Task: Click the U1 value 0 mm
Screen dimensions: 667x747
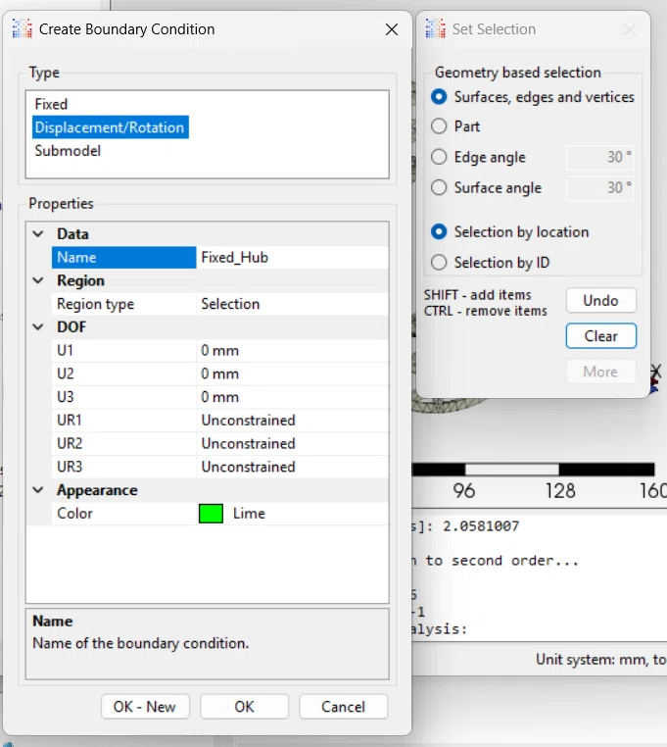Action: [x=292, y=350]
